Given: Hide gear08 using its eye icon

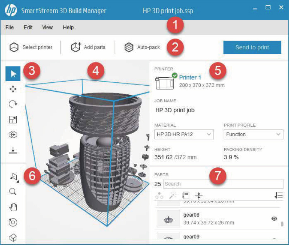Looking at the screenshot, I should point(274,219).
